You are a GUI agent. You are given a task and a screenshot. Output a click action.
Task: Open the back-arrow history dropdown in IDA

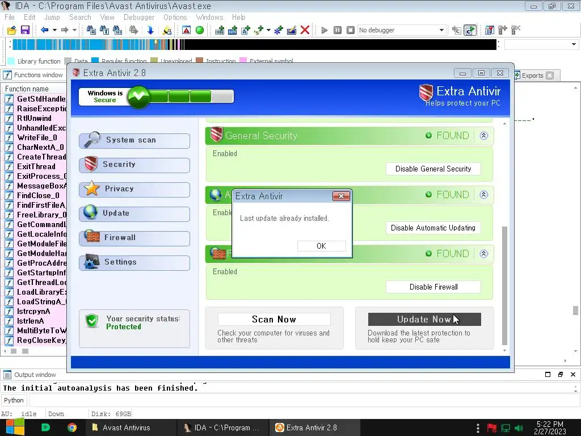[54, 30]
